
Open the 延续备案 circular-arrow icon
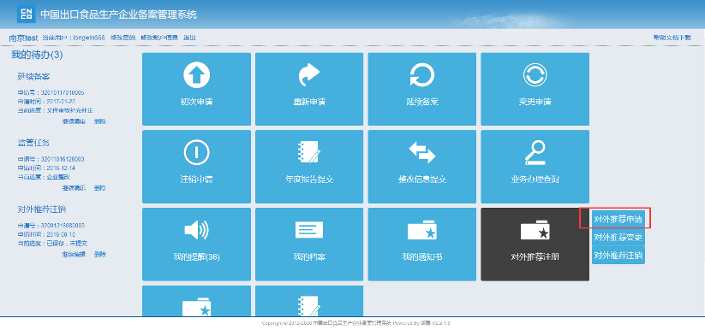pyautogui.click(x=422, y=75)
